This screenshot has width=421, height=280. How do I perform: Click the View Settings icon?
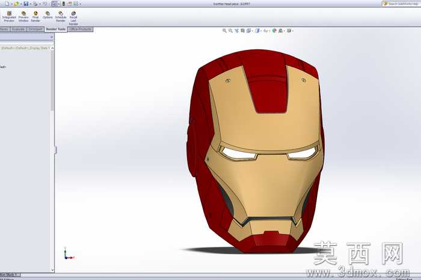(289, 31)
